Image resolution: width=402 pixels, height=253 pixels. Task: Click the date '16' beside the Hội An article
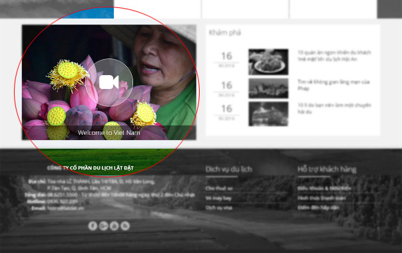(x=227, y=56)
